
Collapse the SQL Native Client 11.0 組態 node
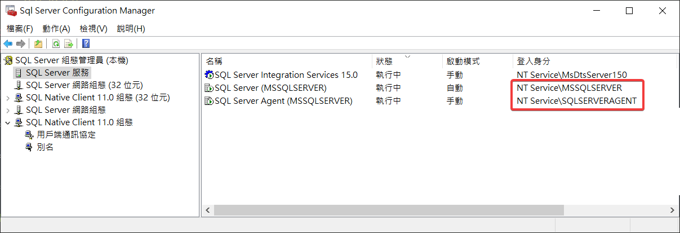pos(8,122)
